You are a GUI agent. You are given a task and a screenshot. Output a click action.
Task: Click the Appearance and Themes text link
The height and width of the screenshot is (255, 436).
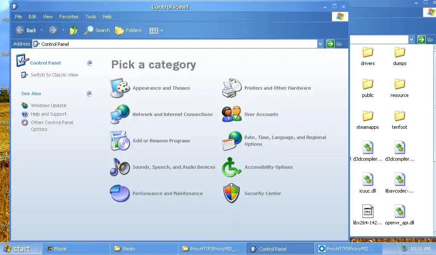(161, 88)
